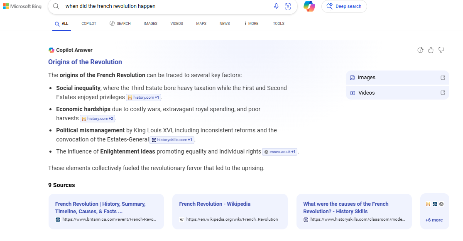463x241 pixels.
Task: Click the microphone voice search icon
Action: pyautogui.click(x=276, y=6)
